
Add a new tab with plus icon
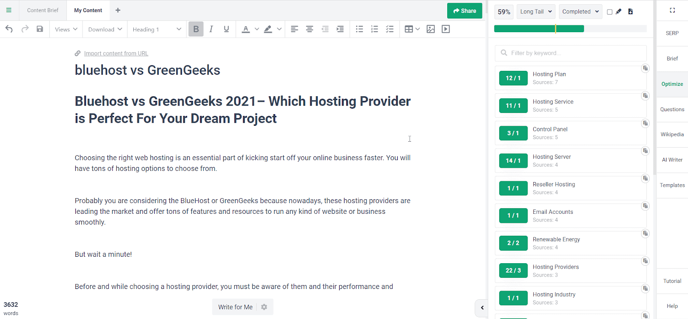click(118, 10)
